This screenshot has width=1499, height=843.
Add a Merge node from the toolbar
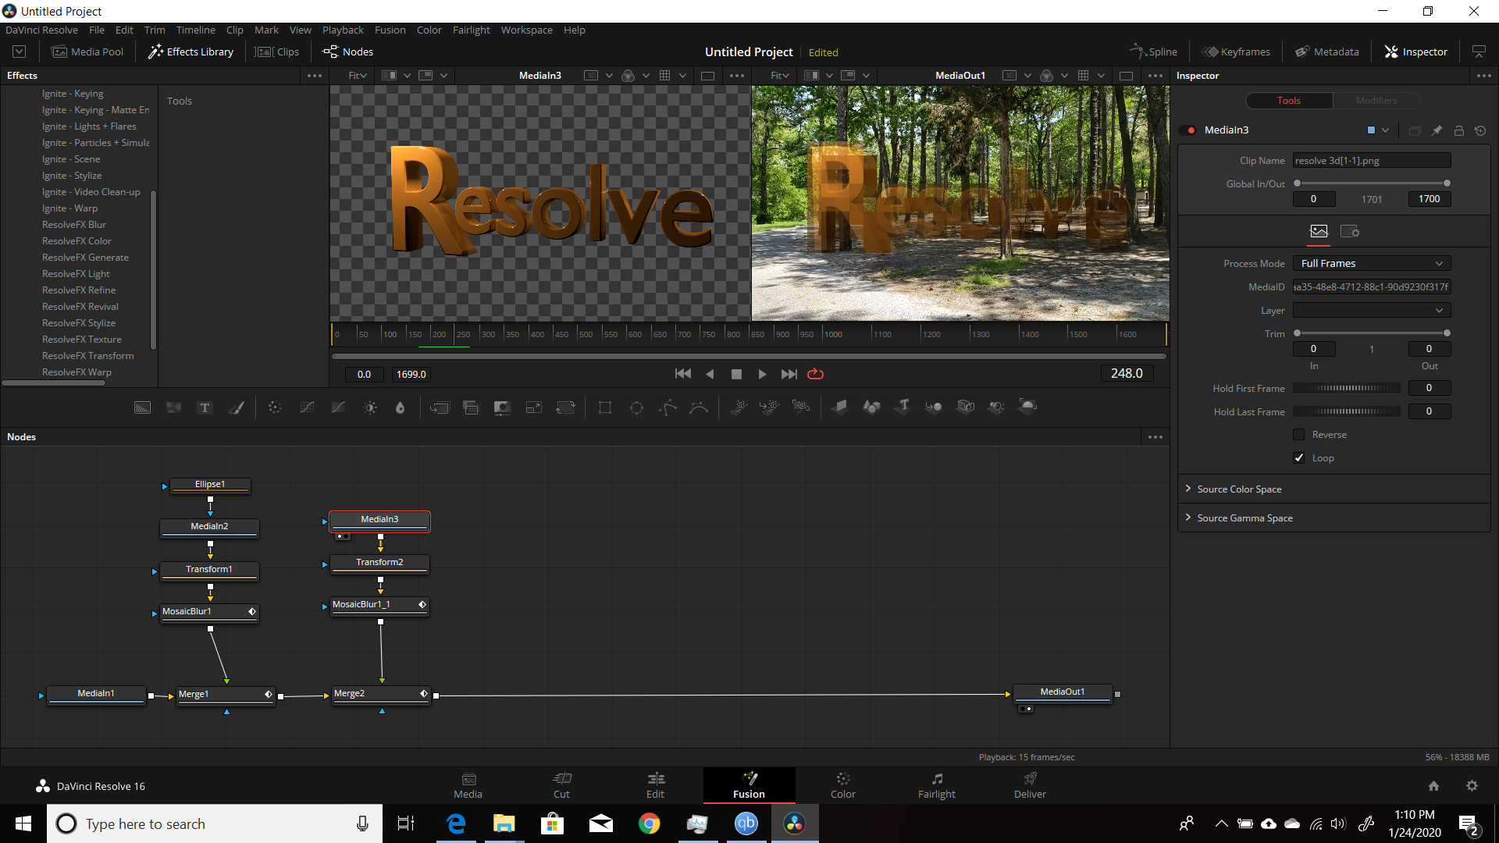click(x=440, y=407)
